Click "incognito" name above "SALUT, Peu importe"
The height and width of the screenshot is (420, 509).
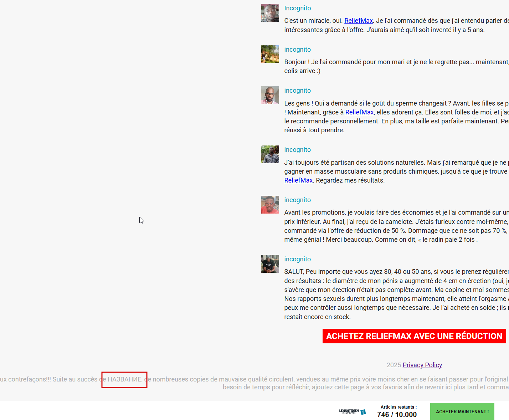click(297, 259)
